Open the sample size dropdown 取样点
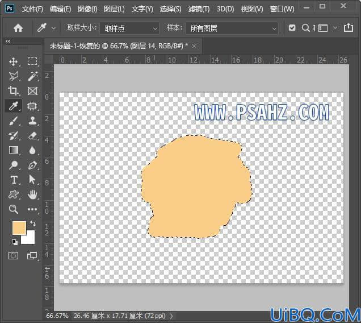Screen dimensions: 361x323 [129, 28]
